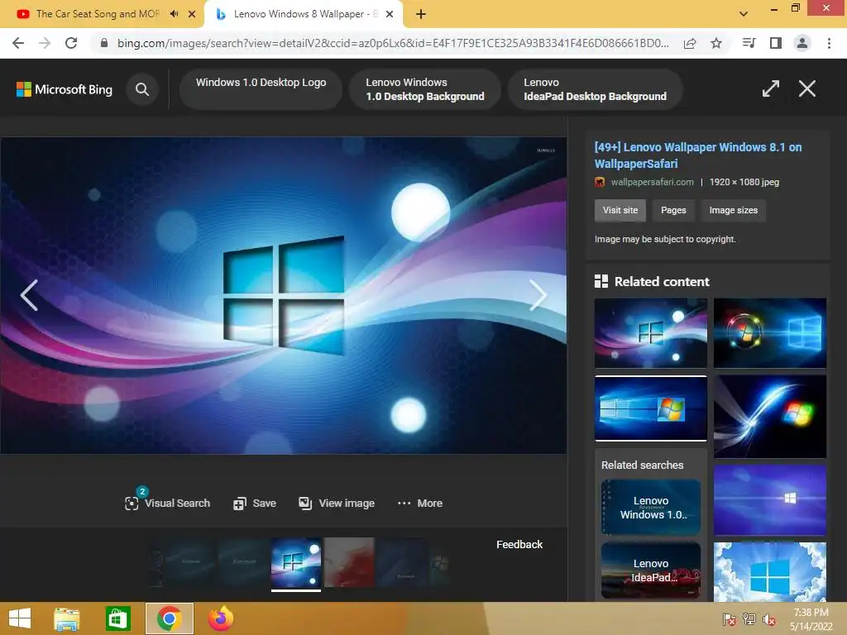
Task: Open Chrome from taskbar
Action: (x=169, y=618)
